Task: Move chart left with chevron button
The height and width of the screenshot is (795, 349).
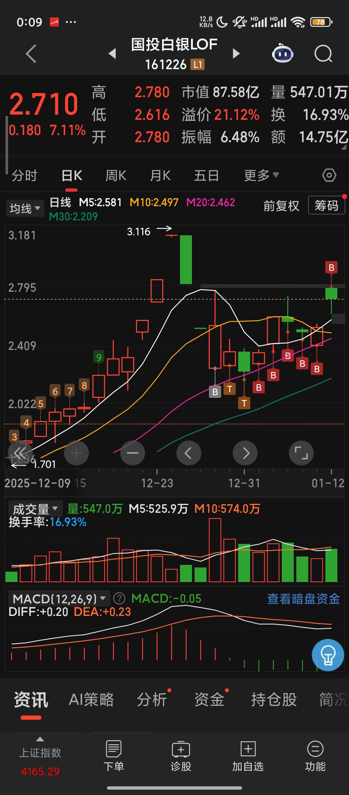Action: tap(189, 453)
